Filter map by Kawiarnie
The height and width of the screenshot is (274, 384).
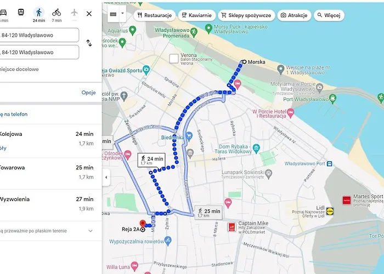[196, 15]
